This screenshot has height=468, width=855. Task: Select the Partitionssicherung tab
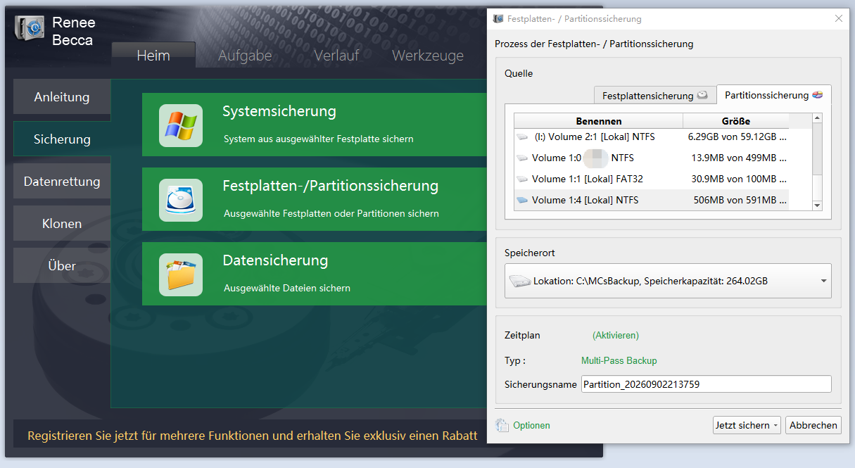[774, 94]
